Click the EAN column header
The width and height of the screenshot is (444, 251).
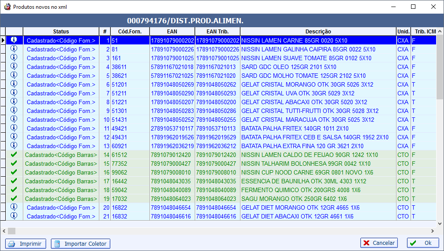coord(172,32)
